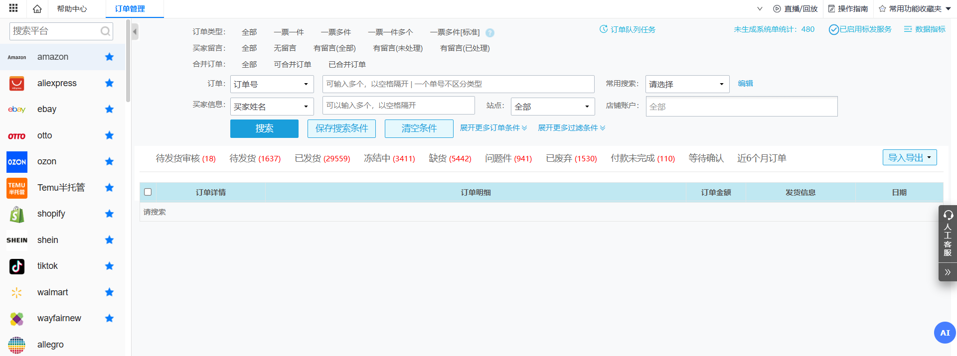The width and height of the screenshot is (957, 356).
Task: Open 直播/回放 play icon
Action: point(777,9)
